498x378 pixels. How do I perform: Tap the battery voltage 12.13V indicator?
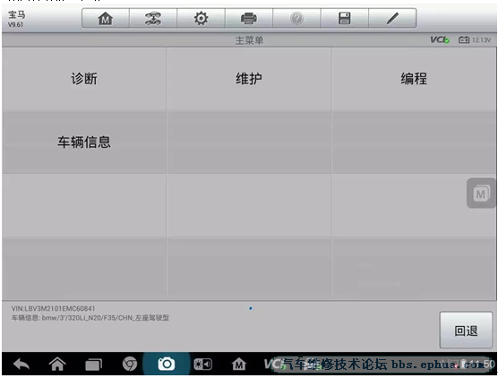point(475,40)
